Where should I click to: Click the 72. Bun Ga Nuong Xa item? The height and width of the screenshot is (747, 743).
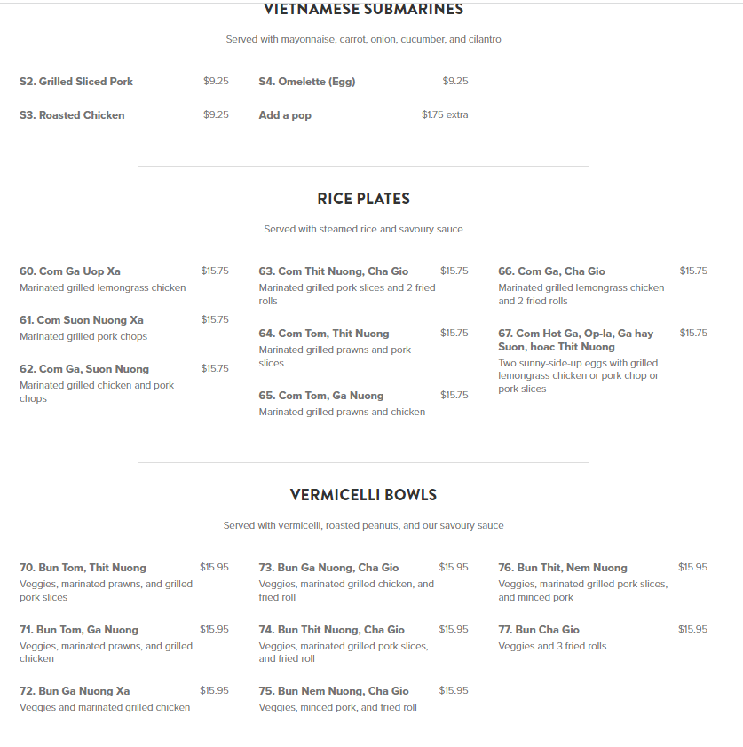75,691
